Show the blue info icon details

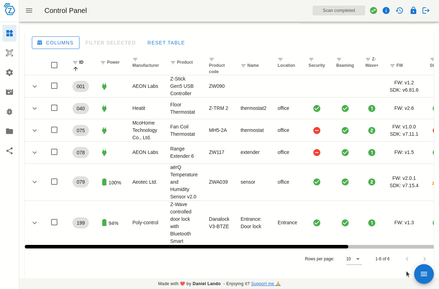(x=386, y=10)
